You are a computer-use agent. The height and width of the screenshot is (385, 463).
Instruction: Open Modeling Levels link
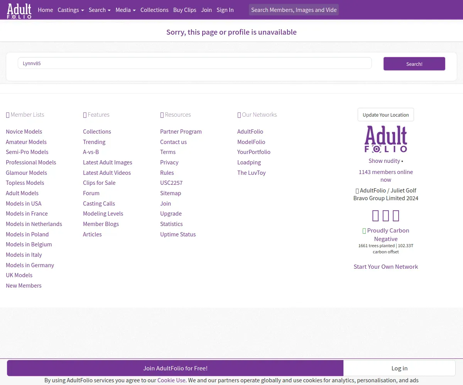point(103,214)
